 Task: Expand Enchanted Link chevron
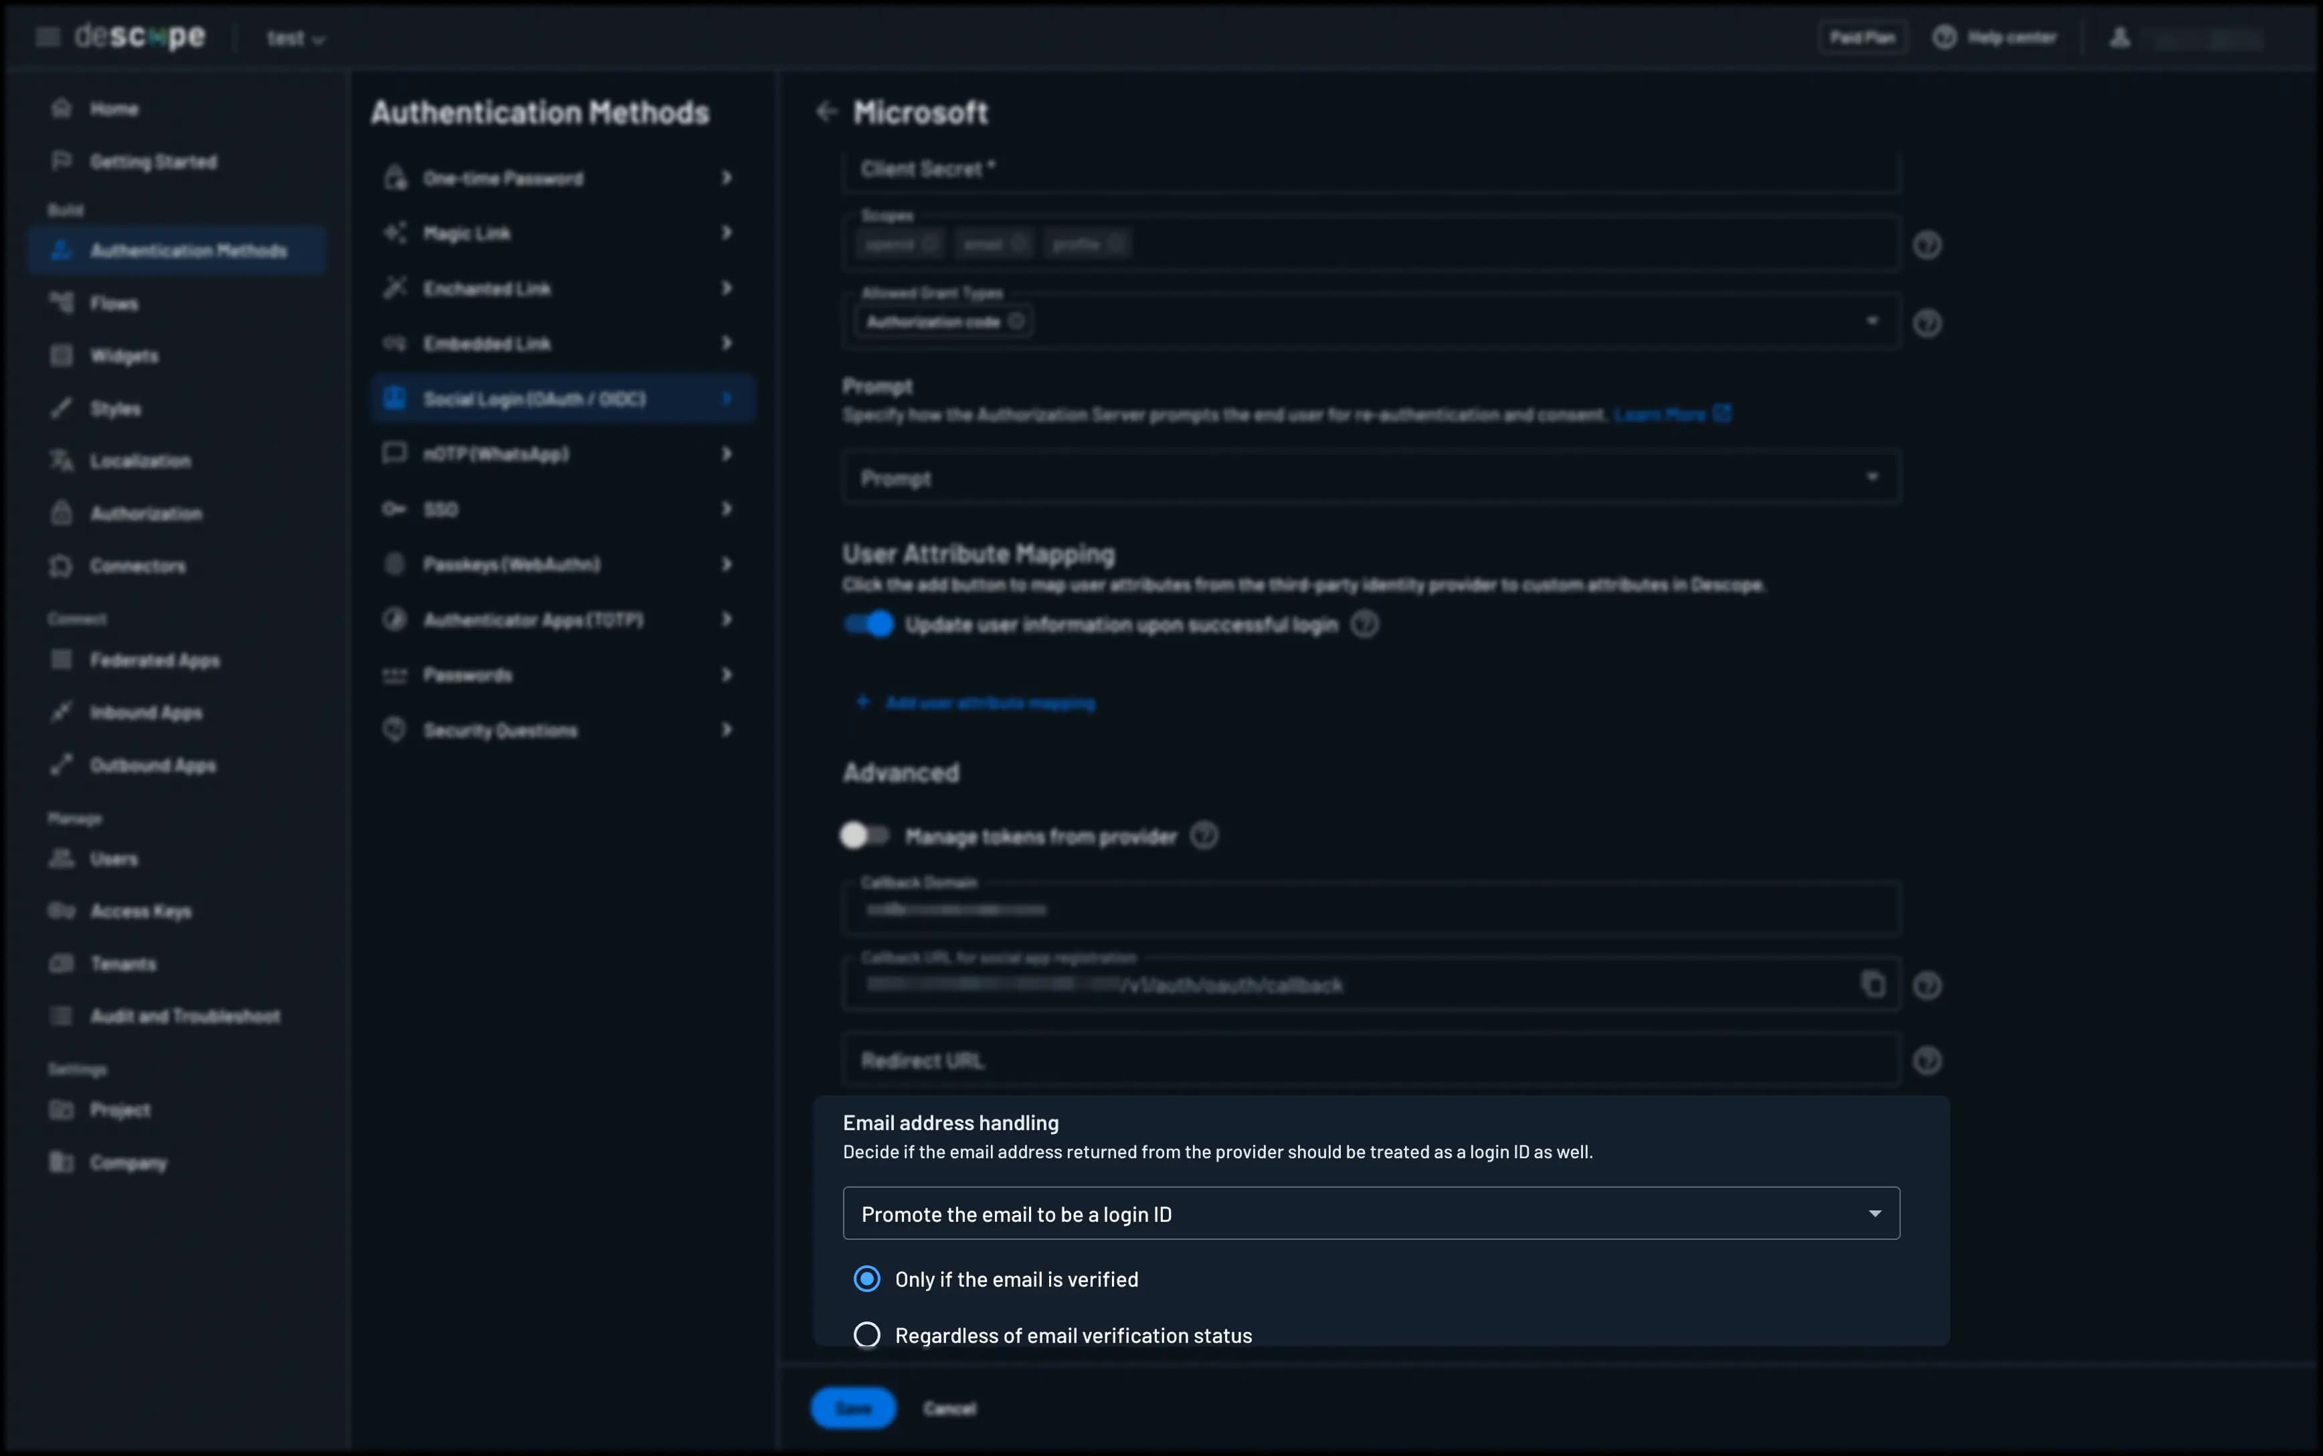[727, 288]
